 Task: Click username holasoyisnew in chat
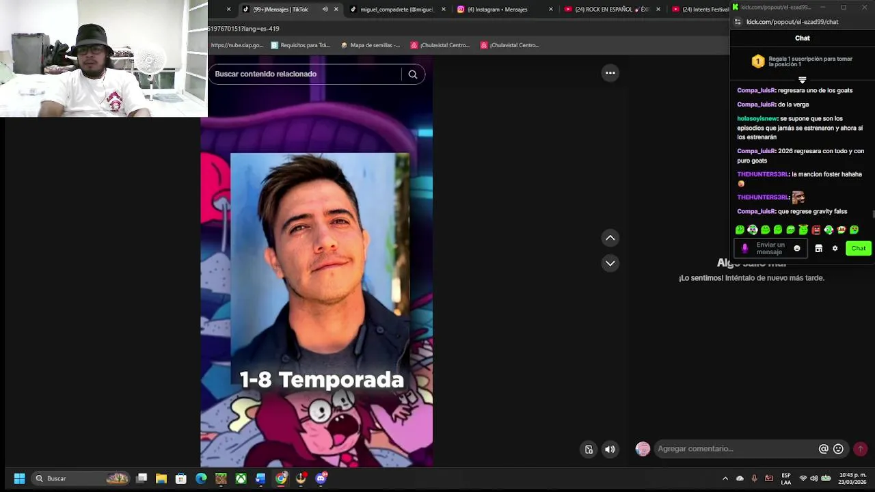757,119
